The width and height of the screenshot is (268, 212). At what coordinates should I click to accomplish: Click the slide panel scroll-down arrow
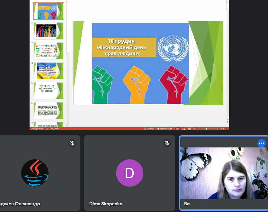click(68, 126)
